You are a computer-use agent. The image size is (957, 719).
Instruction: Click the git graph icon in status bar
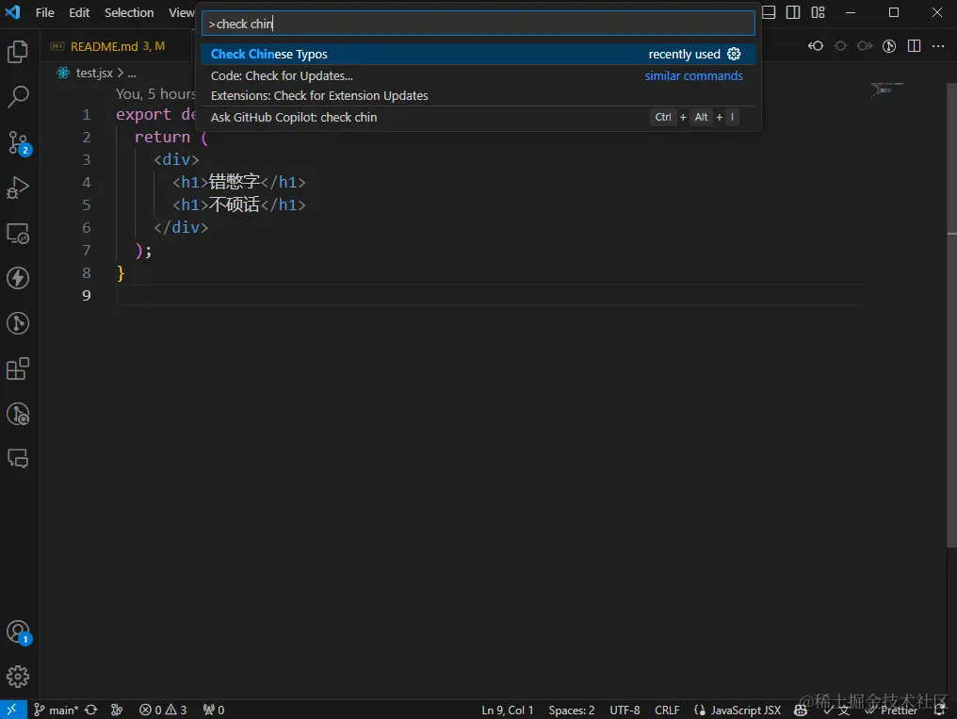[117, 710]
